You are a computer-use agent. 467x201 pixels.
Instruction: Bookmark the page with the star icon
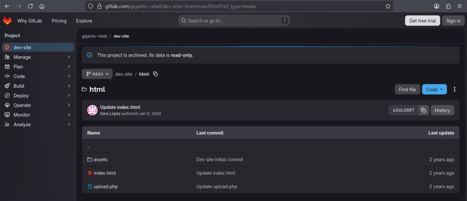(x=387, y=6)
